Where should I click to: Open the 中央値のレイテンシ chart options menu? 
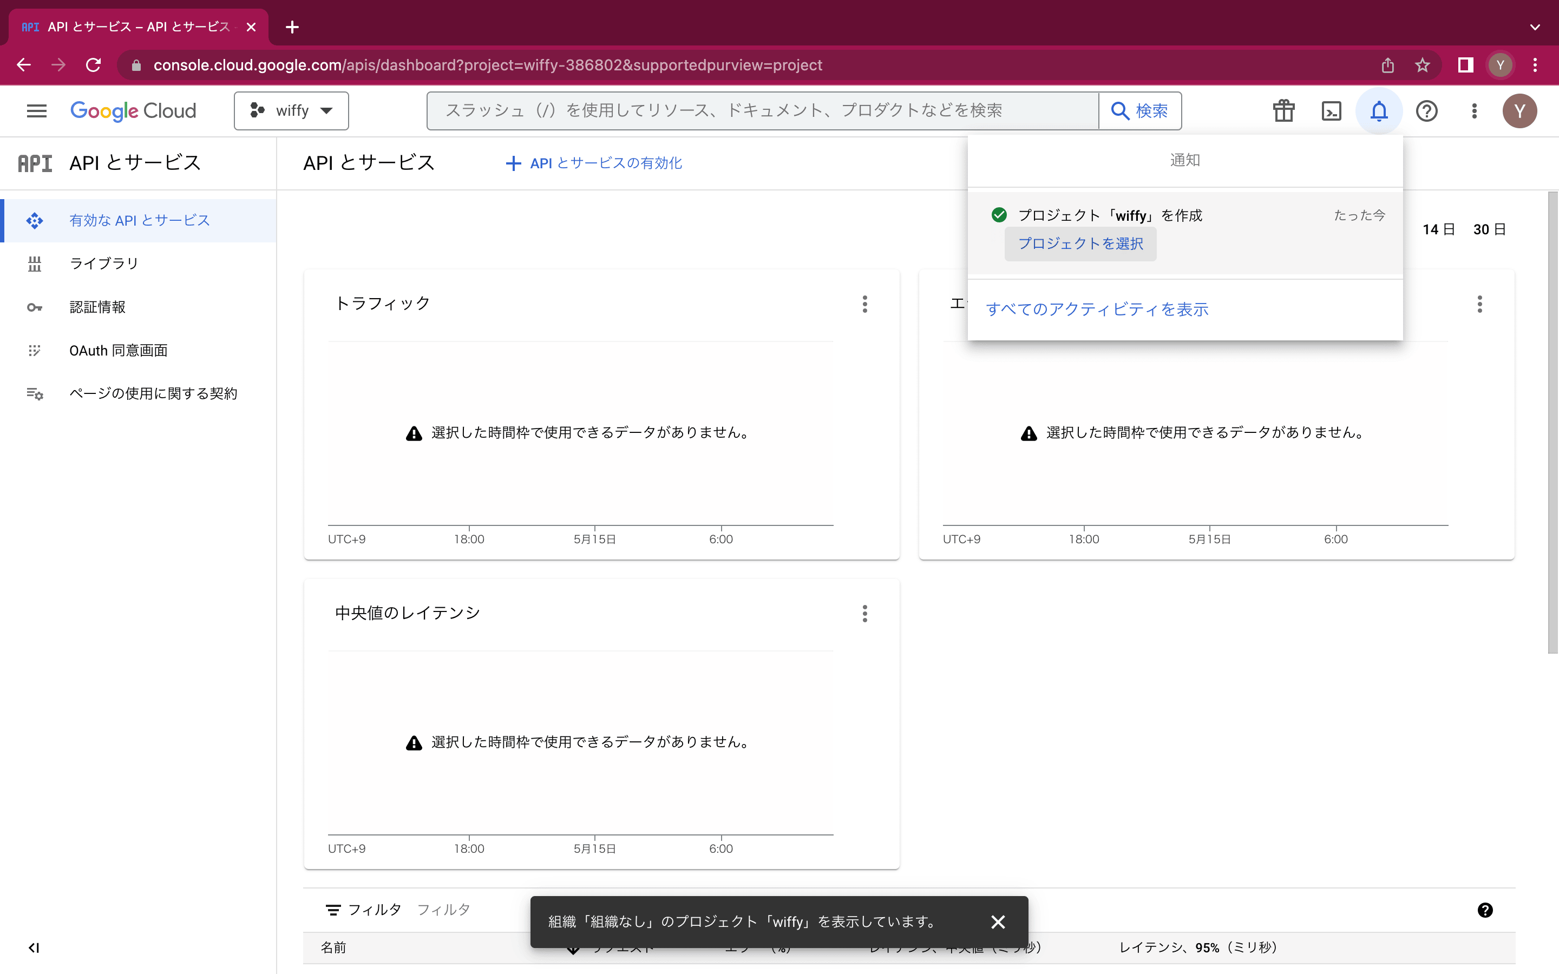[864, 613]
